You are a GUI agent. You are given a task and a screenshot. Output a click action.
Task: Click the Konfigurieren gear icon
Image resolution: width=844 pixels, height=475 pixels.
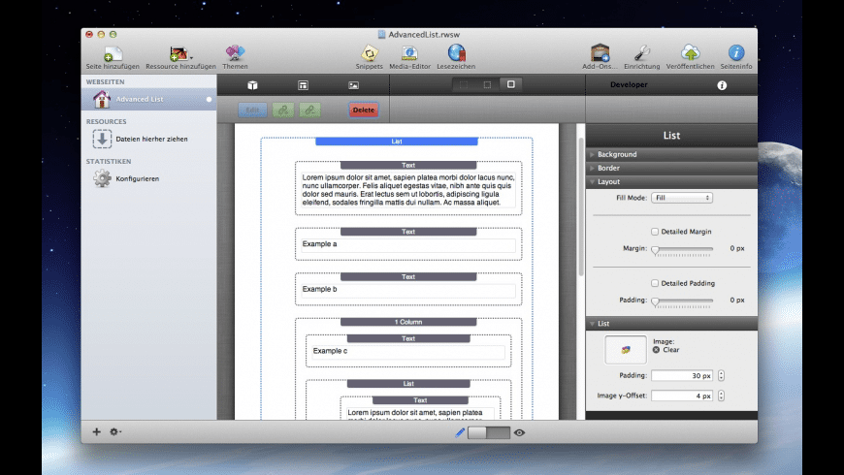click(102, 178)
